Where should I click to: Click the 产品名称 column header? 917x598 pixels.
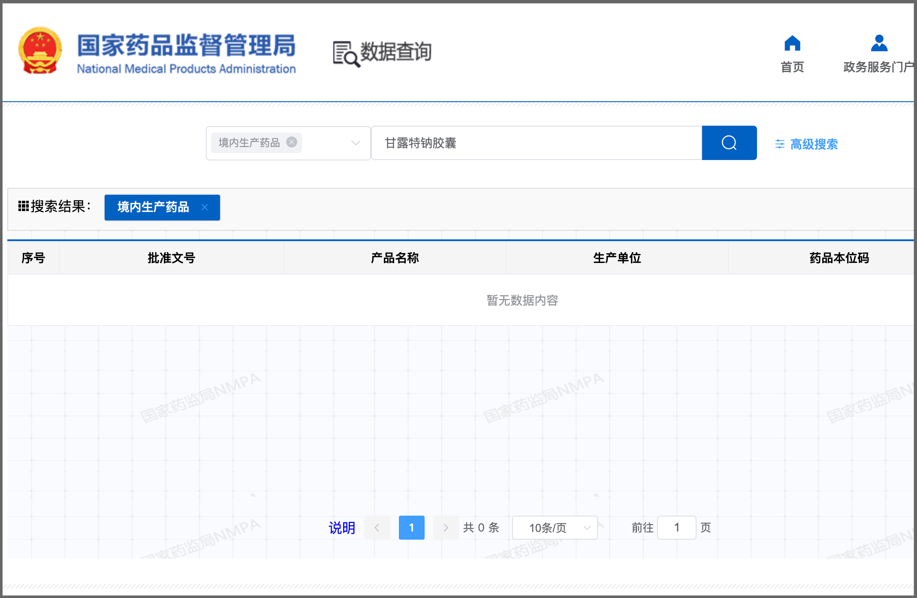[x=395, y=258]
